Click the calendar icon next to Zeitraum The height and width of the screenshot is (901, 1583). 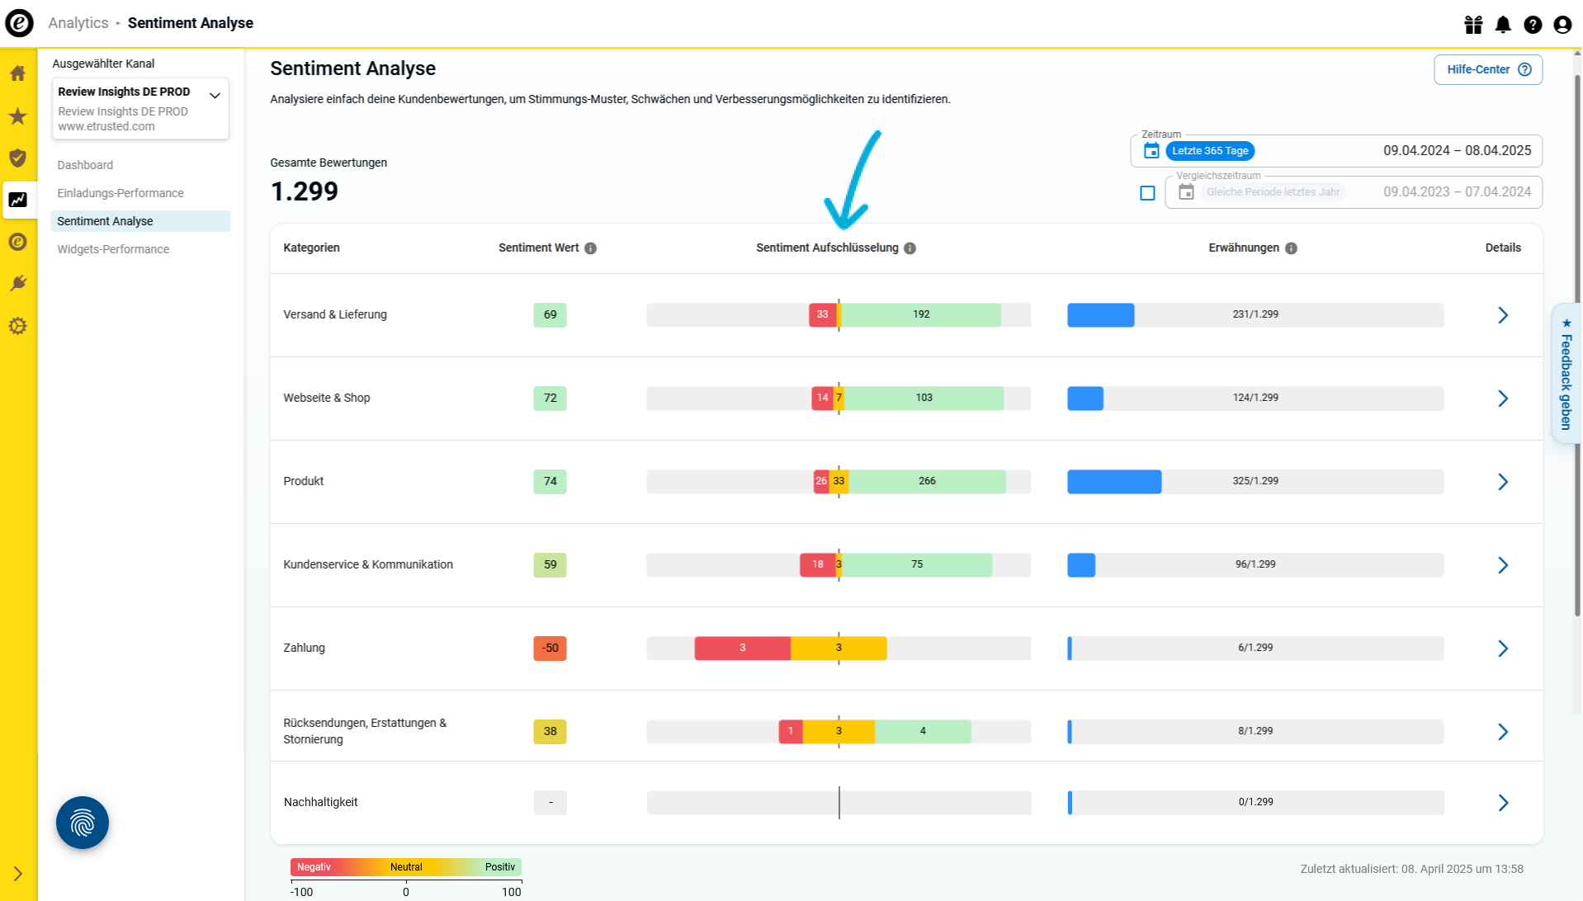pos(1151,150)
